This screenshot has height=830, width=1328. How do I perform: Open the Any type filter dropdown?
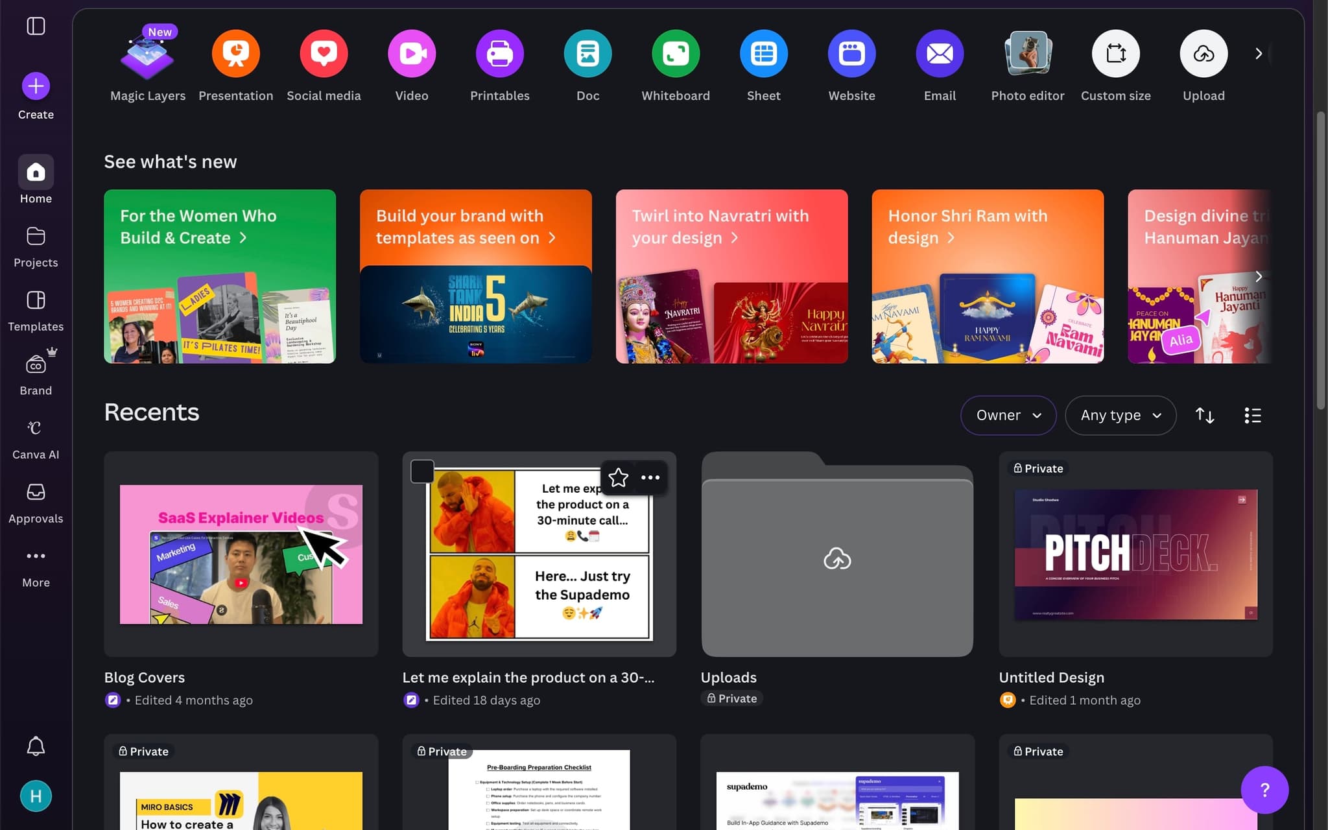coord(1120,416)
